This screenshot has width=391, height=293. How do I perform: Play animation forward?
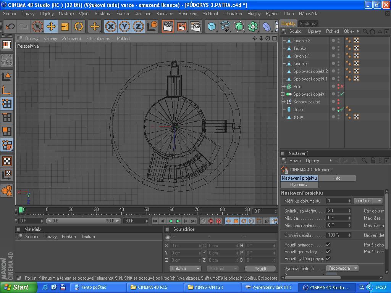pyautogui.click(x=178, y=221)
